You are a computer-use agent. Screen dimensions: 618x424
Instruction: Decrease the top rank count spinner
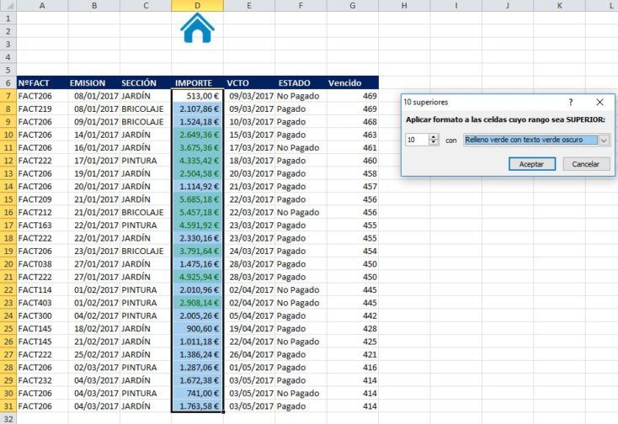pos(434,142)
